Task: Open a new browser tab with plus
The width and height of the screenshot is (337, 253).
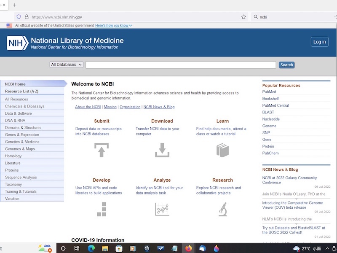Action: [15, 5]
